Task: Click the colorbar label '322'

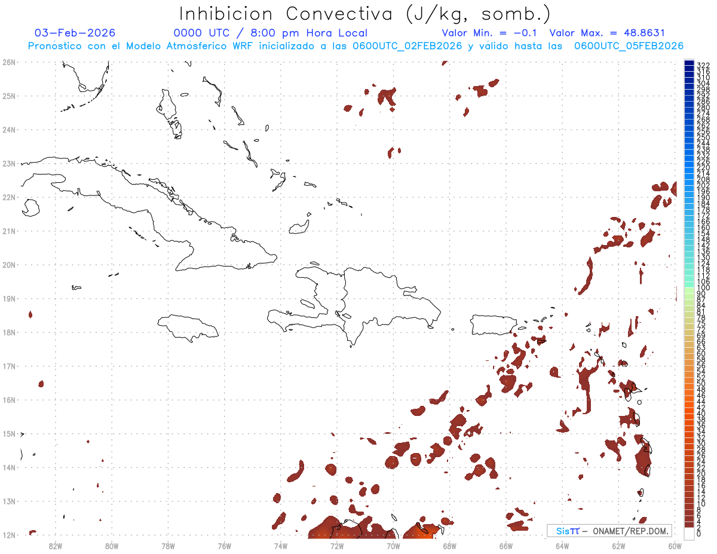Action: tap(703, 65)
